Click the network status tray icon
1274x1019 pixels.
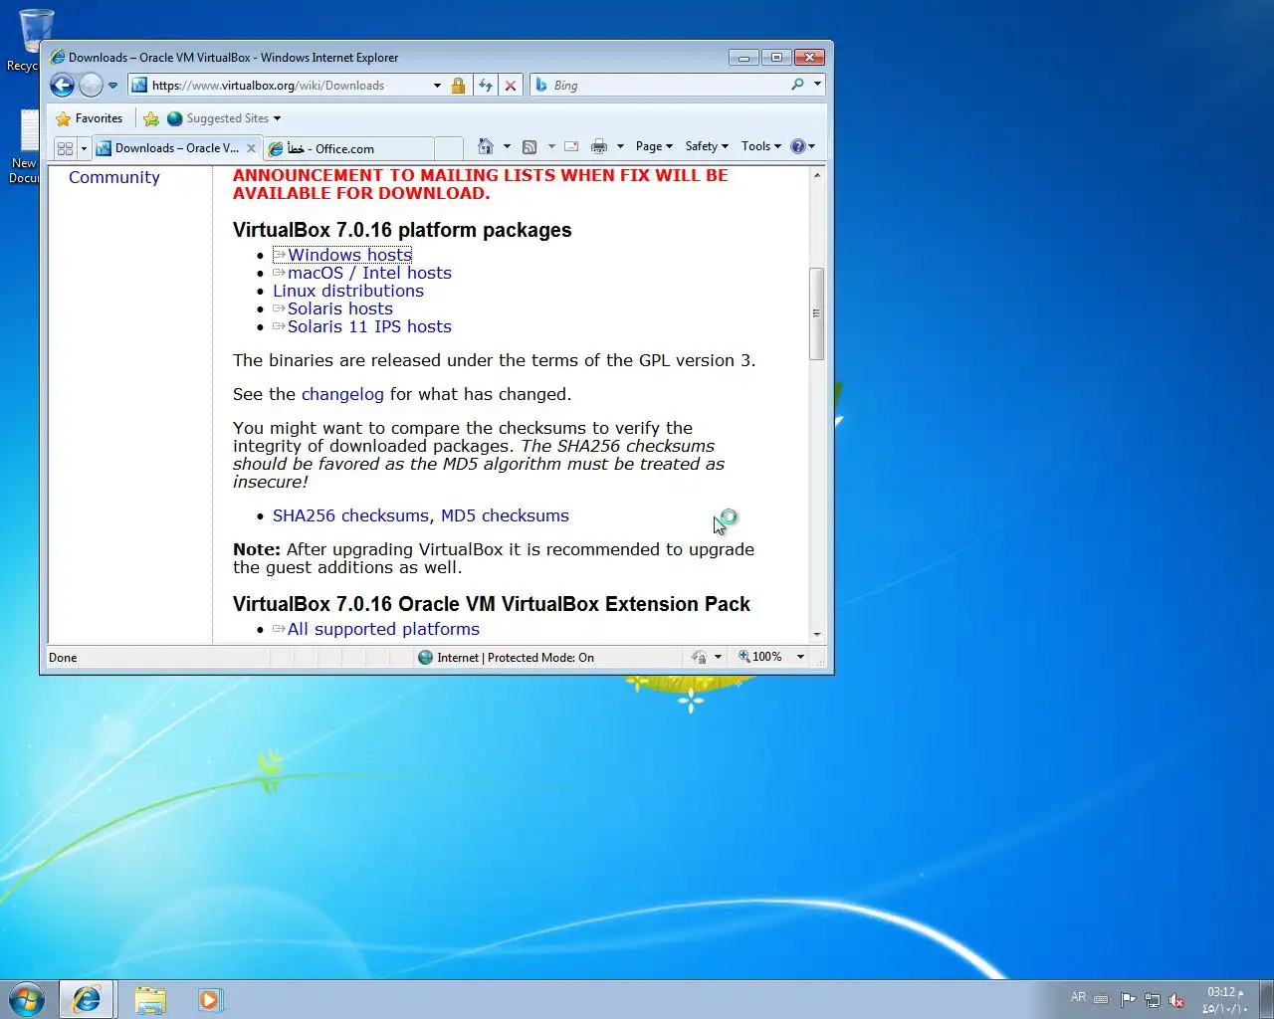tap(1153, 1000)
